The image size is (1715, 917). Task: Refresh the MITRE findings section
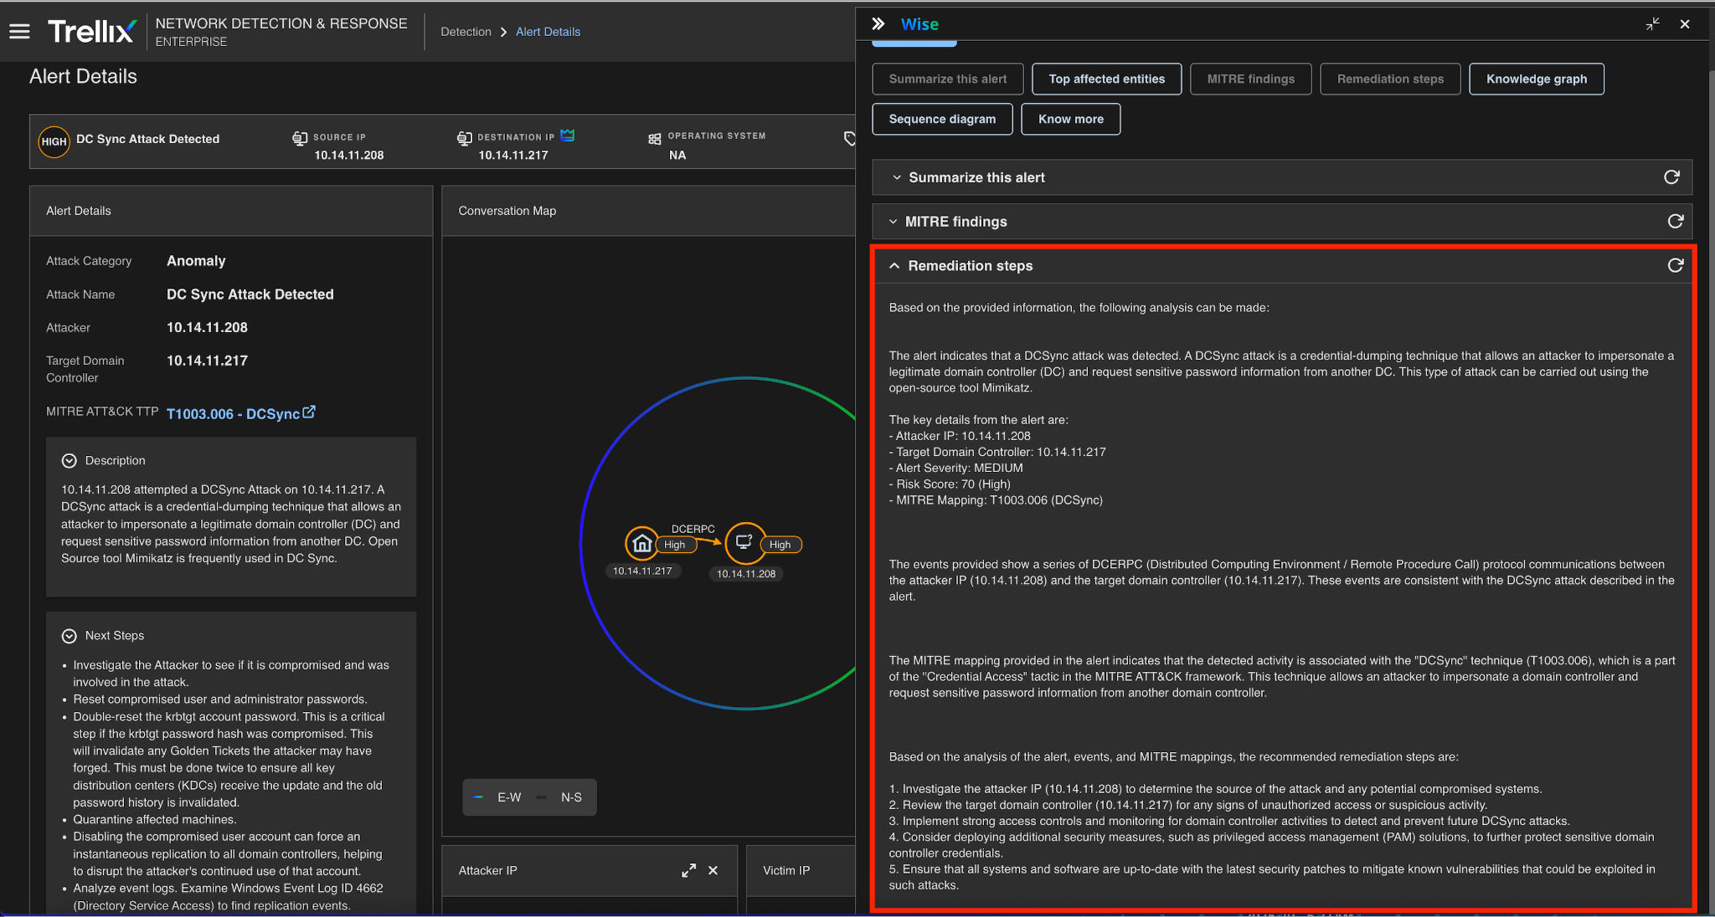(x=1675, y=221)
